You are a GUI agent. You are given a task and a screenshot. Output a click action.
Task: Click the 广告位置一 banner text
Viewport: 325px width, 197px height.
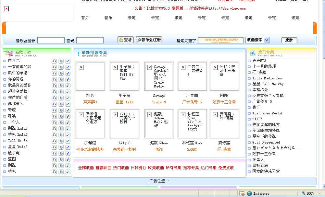point(159,181)
